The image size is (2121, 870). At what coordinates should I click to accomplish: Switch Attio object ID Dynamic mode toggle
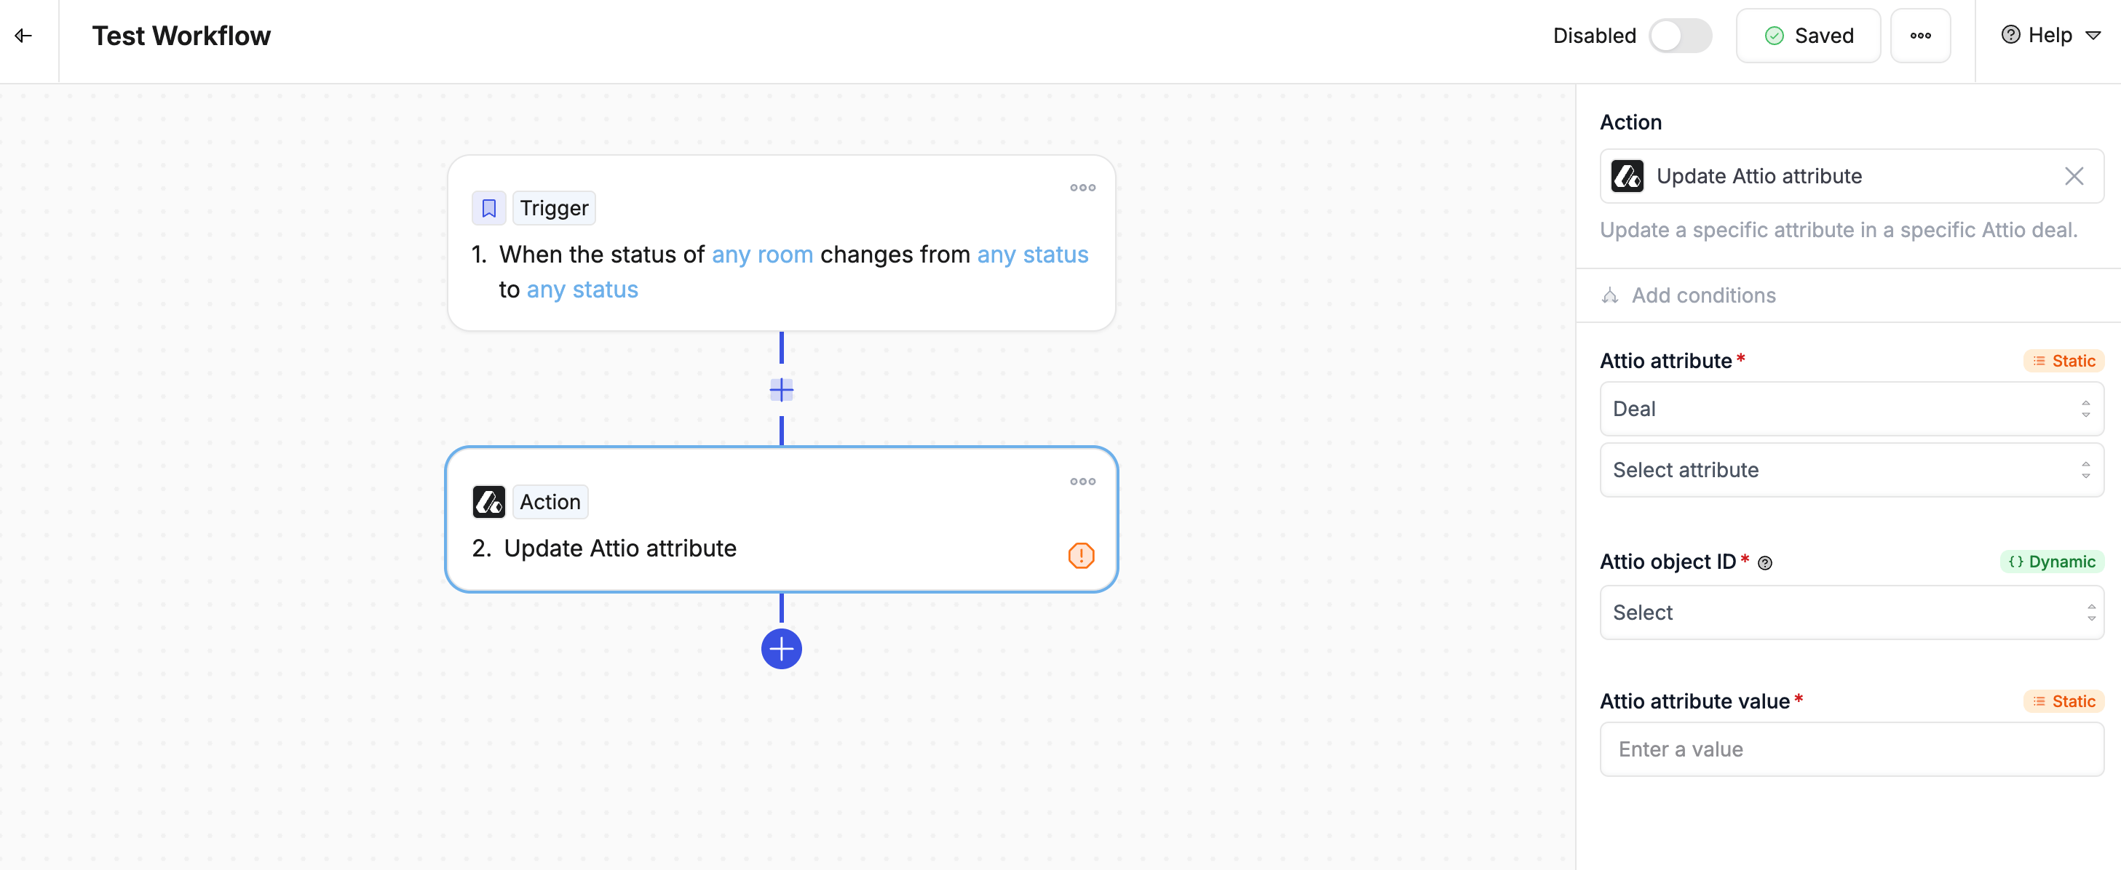[2052, 562]
